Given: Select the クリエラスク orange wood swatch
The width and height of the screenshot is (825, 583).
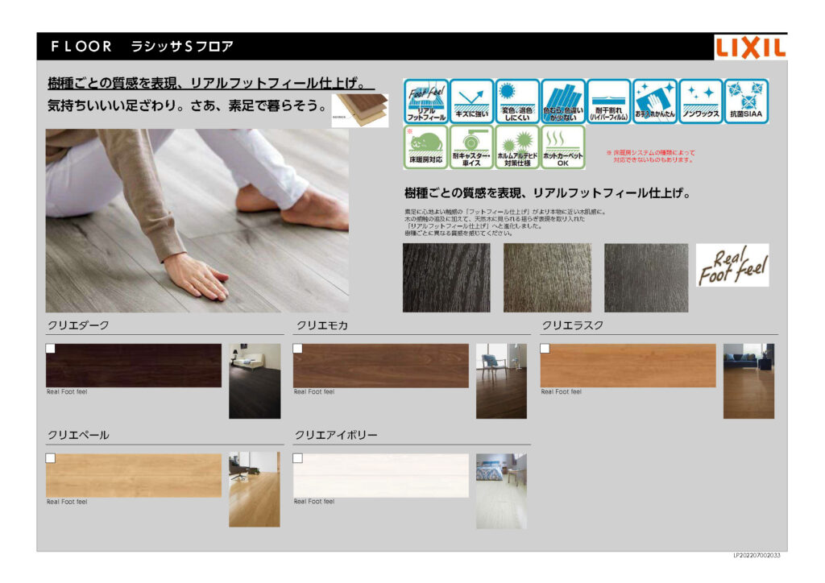Looking at the screenshot, I should pos(628,366).
